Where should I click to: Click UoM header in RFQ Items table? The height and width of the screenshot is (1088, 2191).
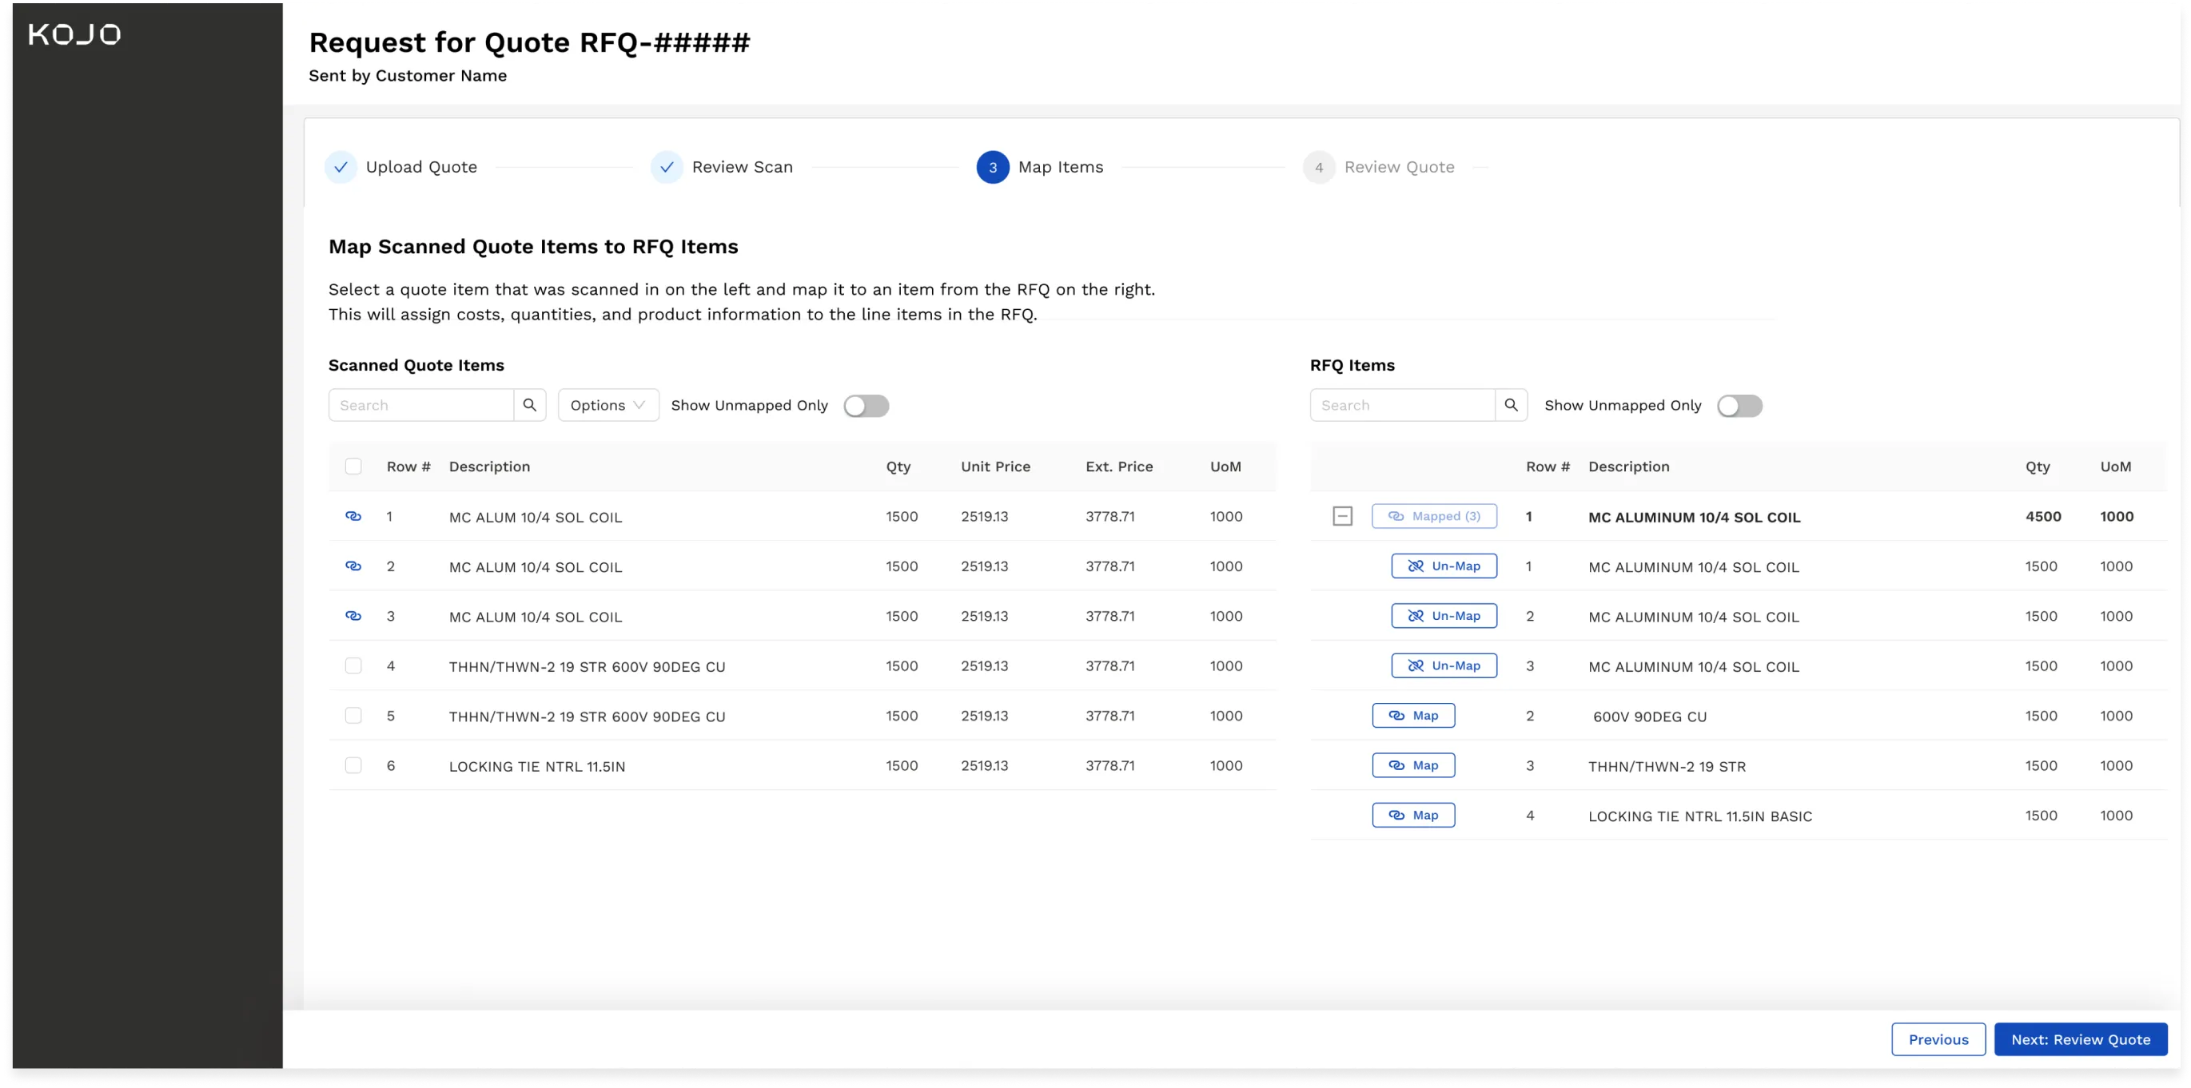point(2115,467)
